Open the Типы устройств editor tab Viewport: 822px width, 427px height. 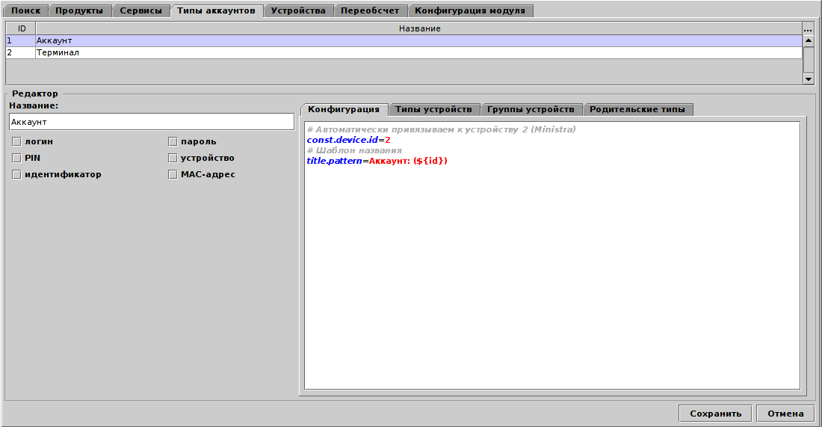(x=433, y=109)
